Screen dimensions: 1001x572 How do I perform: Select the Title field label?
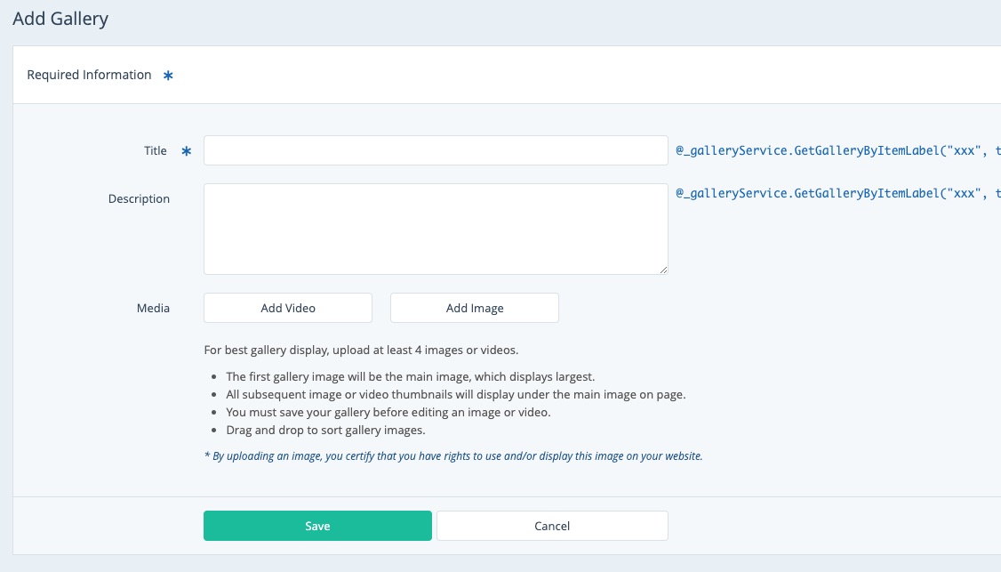[x=156, y=151]
